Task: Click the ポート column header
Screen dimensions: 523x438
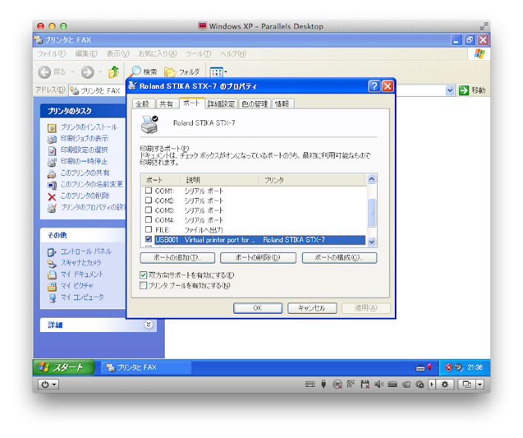Action: (160, 180)
